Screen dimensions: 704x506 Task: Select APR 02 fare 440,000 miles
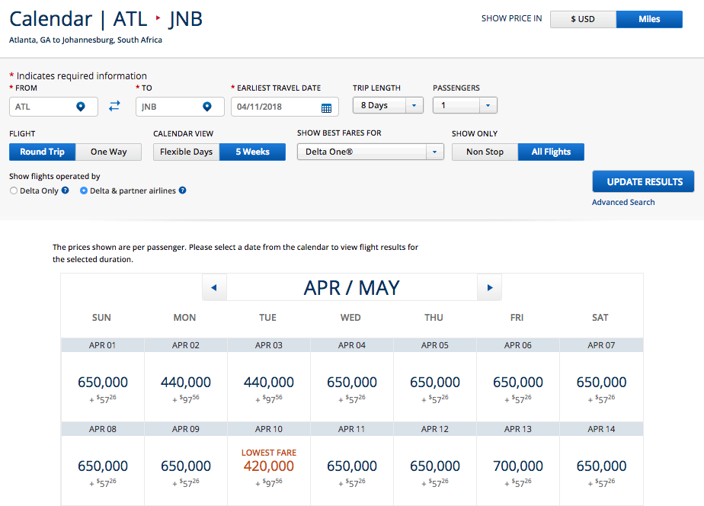(186, 386)
